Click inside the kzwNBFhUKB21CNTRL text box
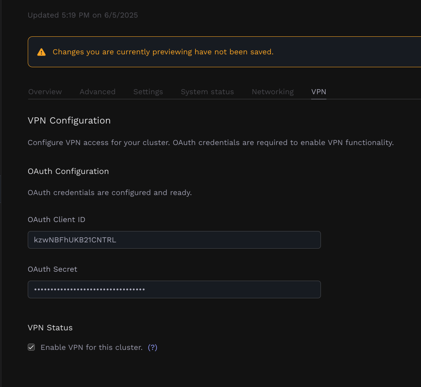Viewport: 421px width, 387px height. point(174,240)
